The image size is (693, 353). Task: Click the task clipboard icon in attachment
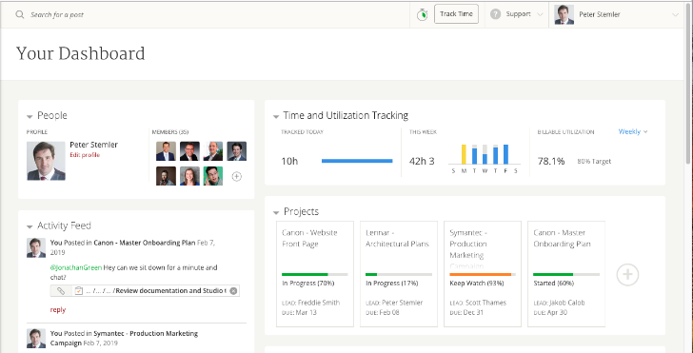79,291
